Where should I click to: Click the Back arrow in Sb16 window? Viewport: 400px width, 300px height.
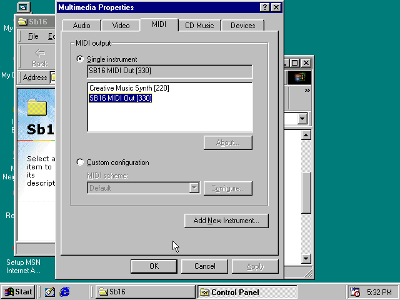(39, 58)
